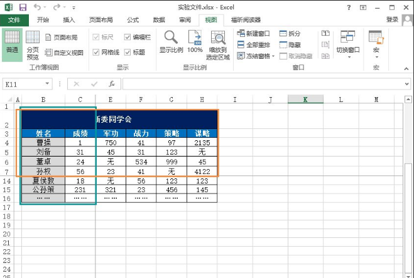
Task: Click the Undo arrow icon
Action: click(x=37, y=7)
